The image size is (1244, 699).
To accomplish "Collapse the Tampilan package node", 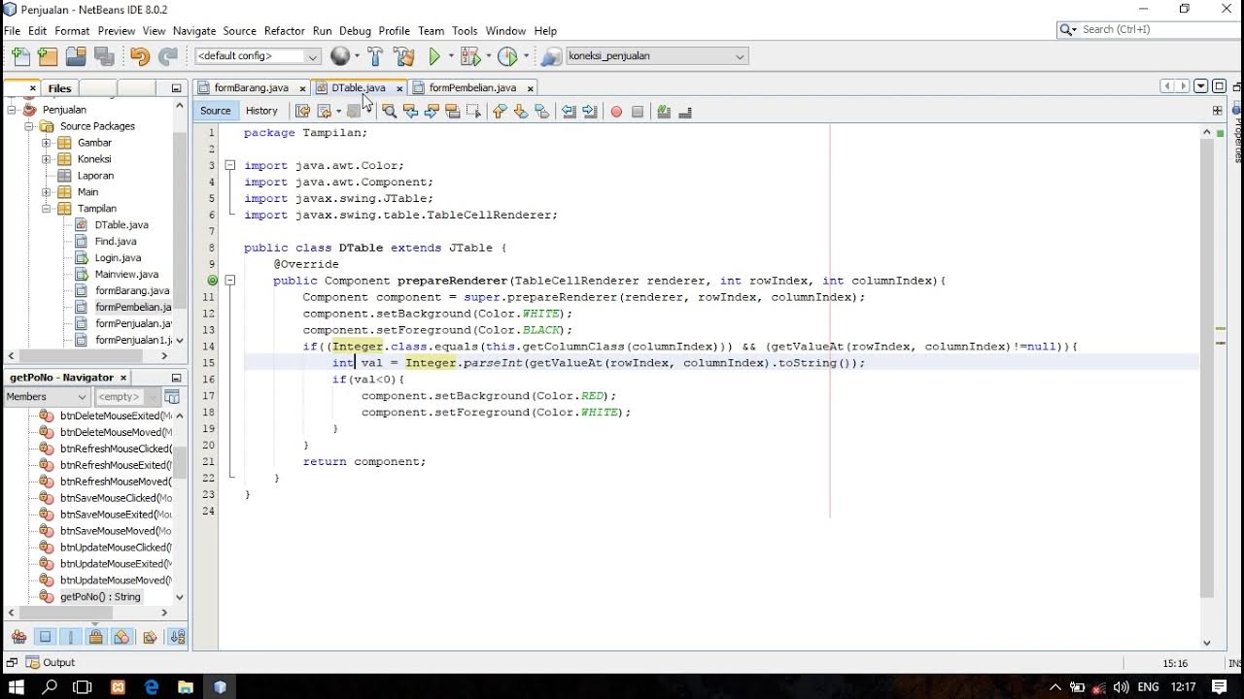I will 46,209.
